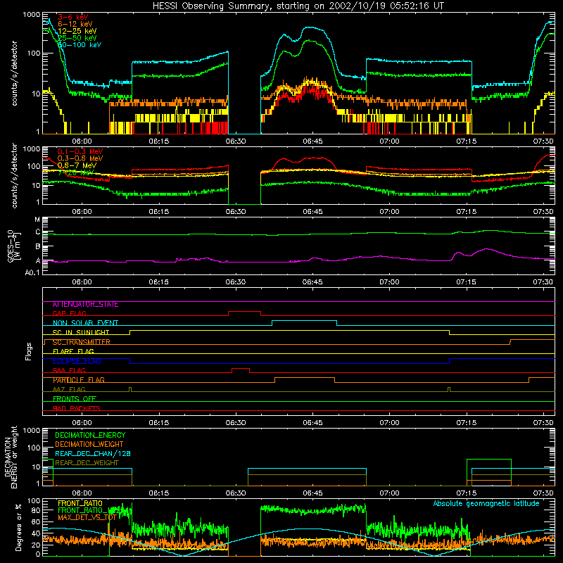This screenshot has height=563, width=563.
Task: Click the M class tick label on GOES panel
Action: tap(37, 220)
